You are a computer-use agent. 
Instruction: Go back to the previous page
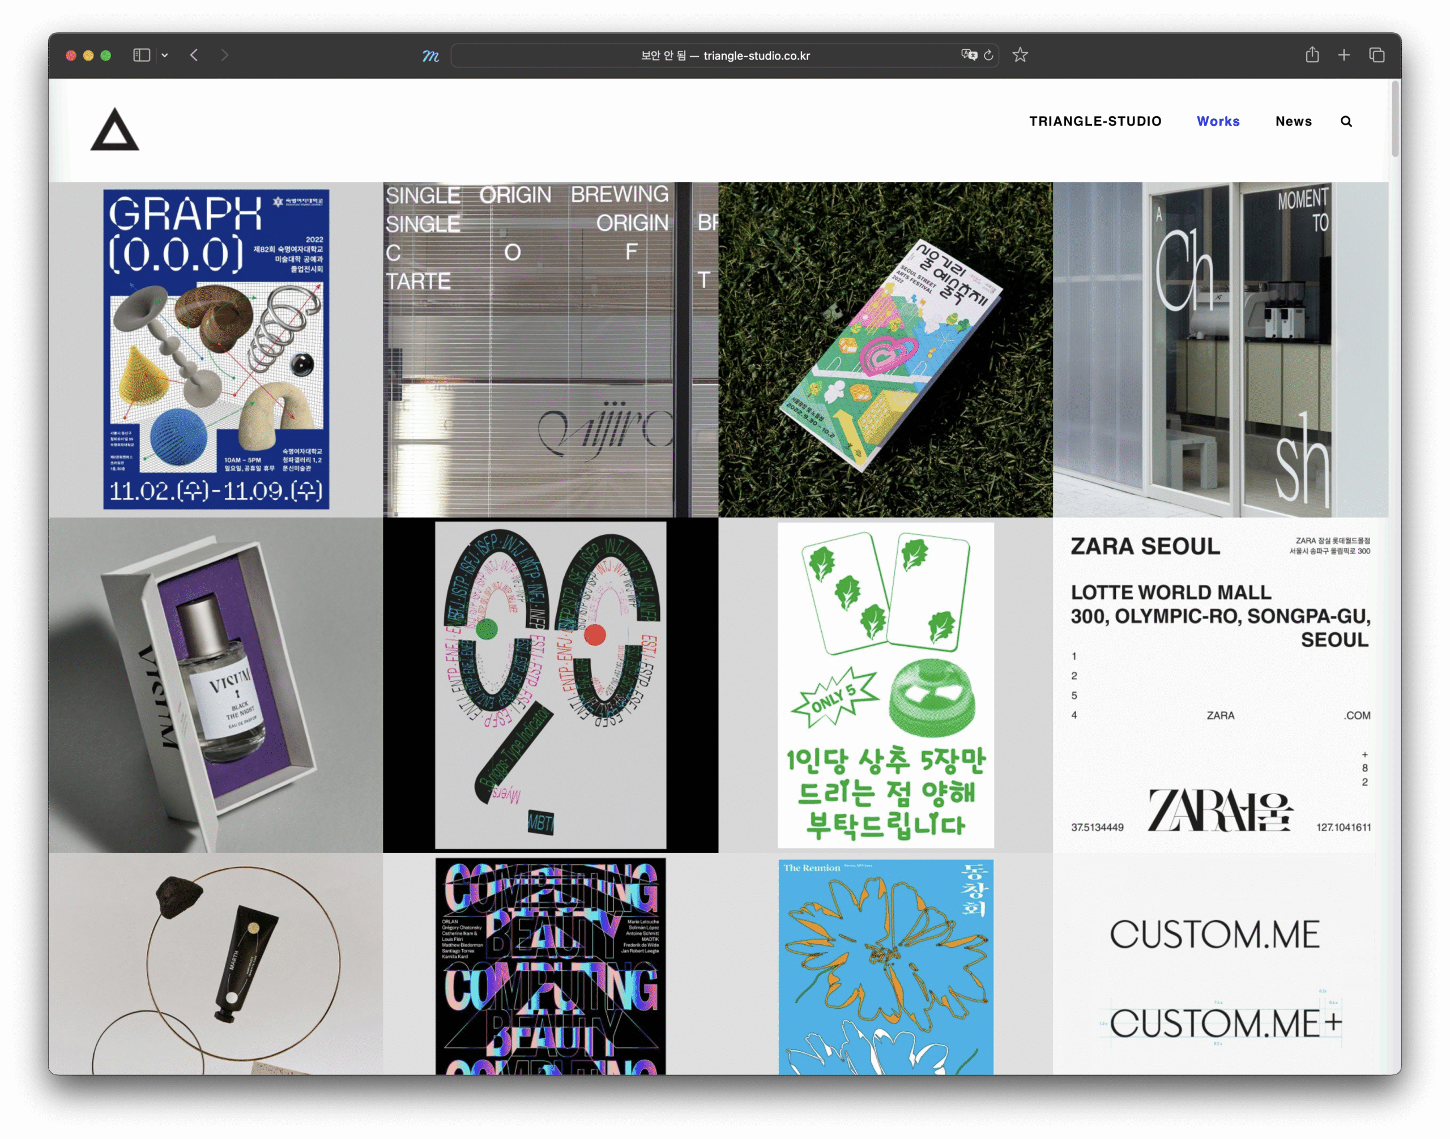click(x=194, y=56)
